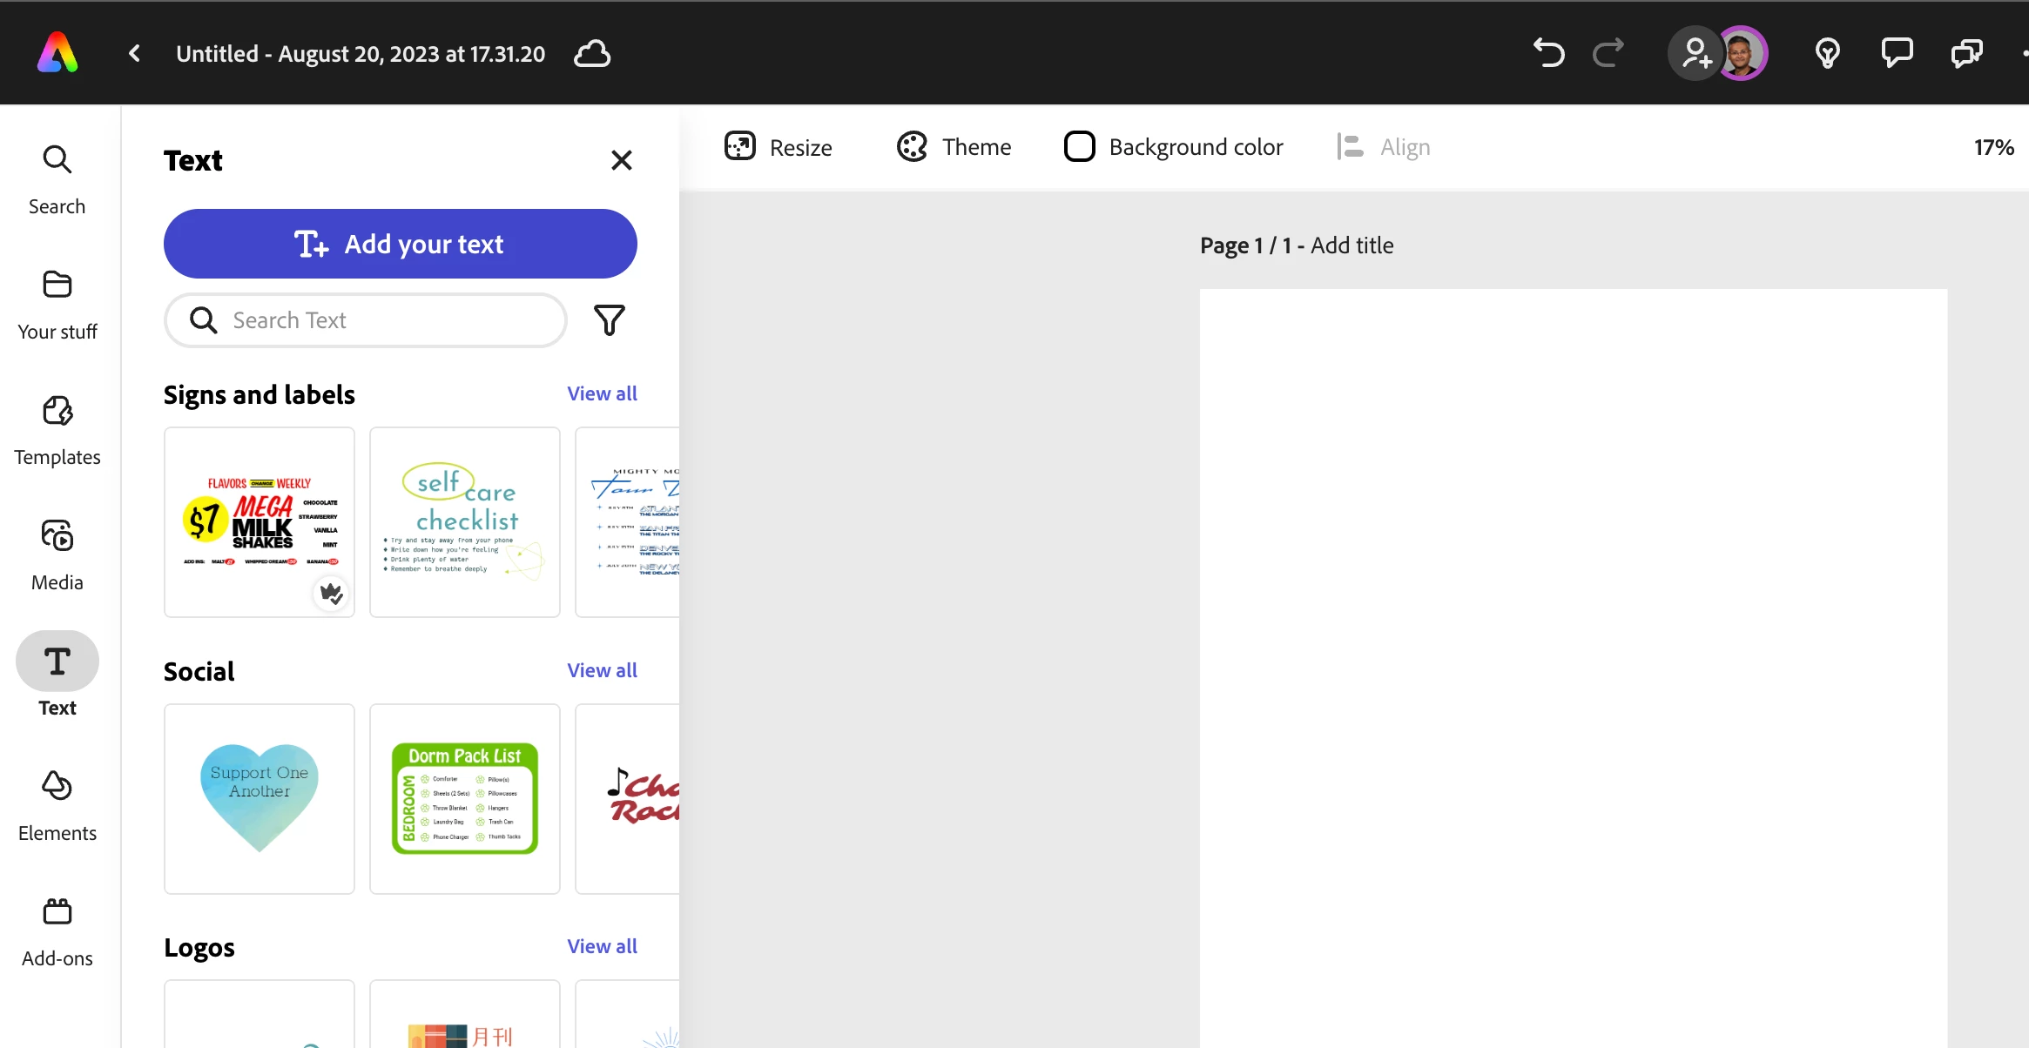This screenshot has height=1048, width=2029.
Task: Open the comments speech bubble icon
Action: (x=1897, y=53)
